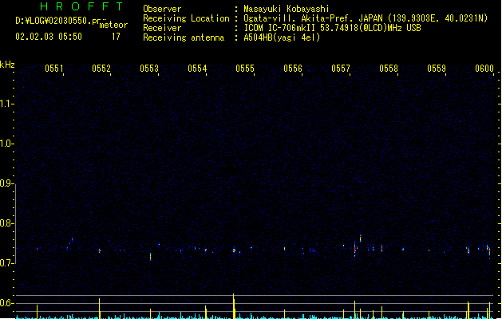Click the meteor echo streak just after 0557
Image resolution: width=502 pixels, height=319 pixels.
[354, 248]
